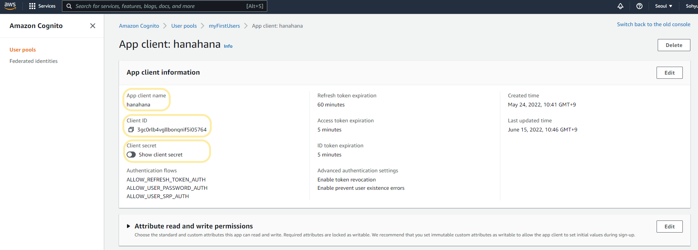Click ALLOW_REFRESH_TOKEN_AUTH flow
This screenshot has height=250, width=698.
(x=166, y=180)
